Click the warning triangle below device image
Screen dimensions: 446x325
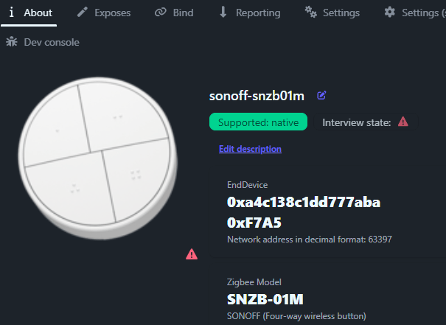click(x=192, y=254)
